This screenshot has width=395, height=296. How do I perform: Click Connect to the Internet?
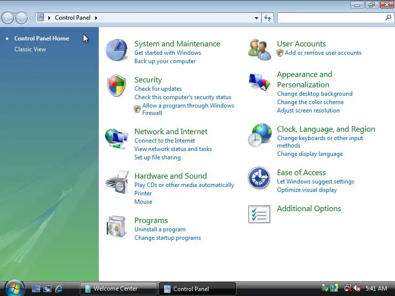164,141
